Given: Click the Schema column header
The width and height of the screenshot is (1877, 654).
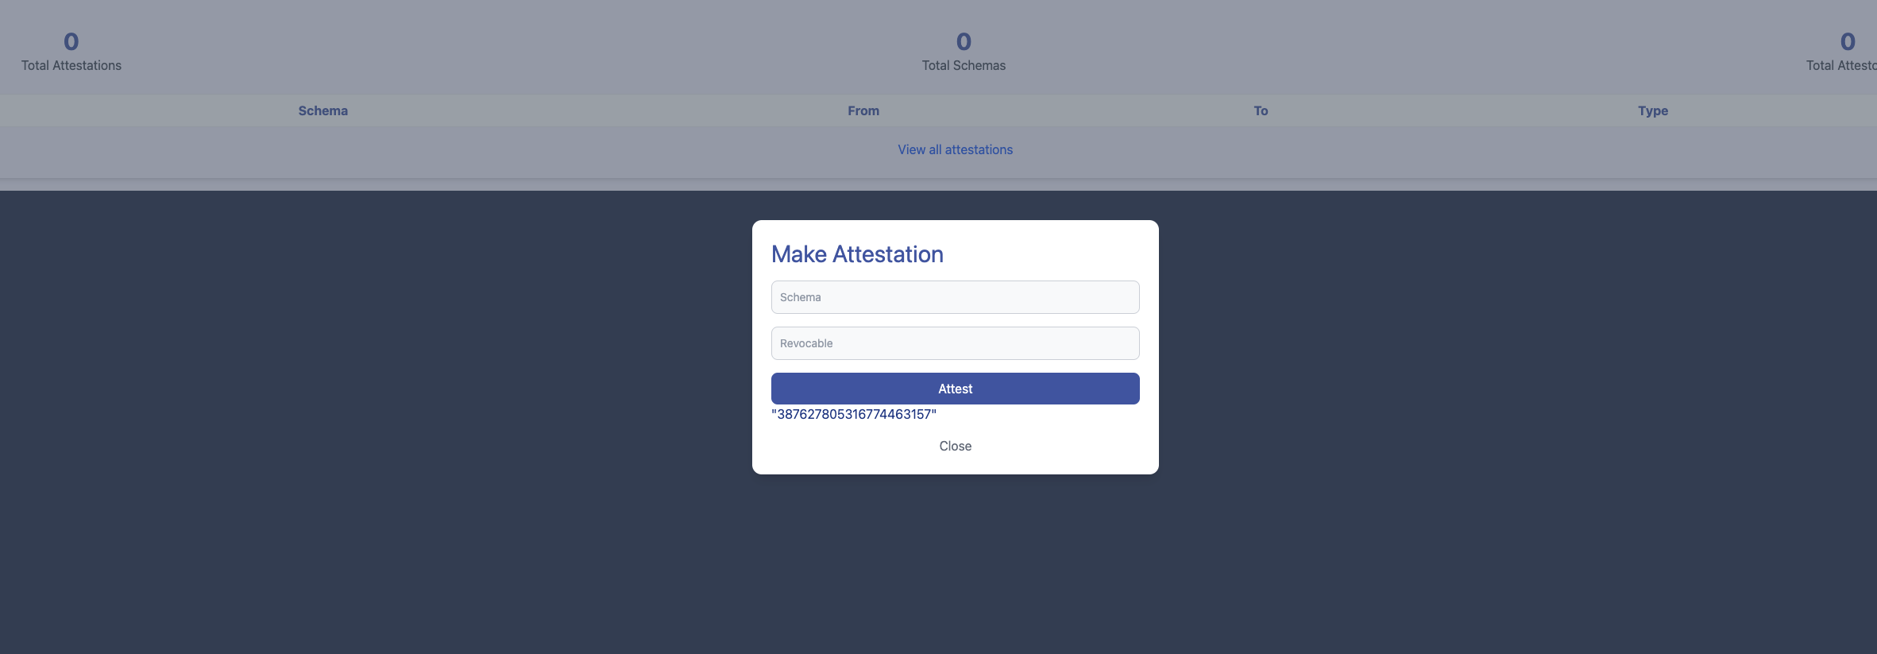Looking at the screenshot, I should [x=323, y=110].
